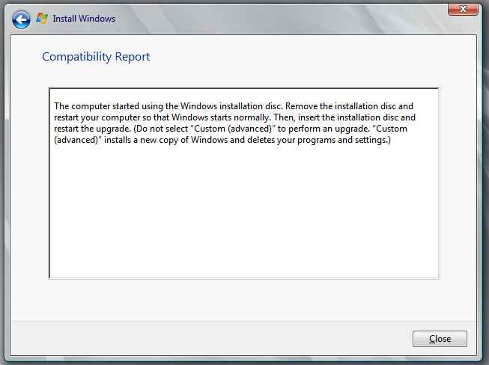Screen dimensions: 489x365
Task: Click the words "Windows installation disc"
Action: pos(227,106)
